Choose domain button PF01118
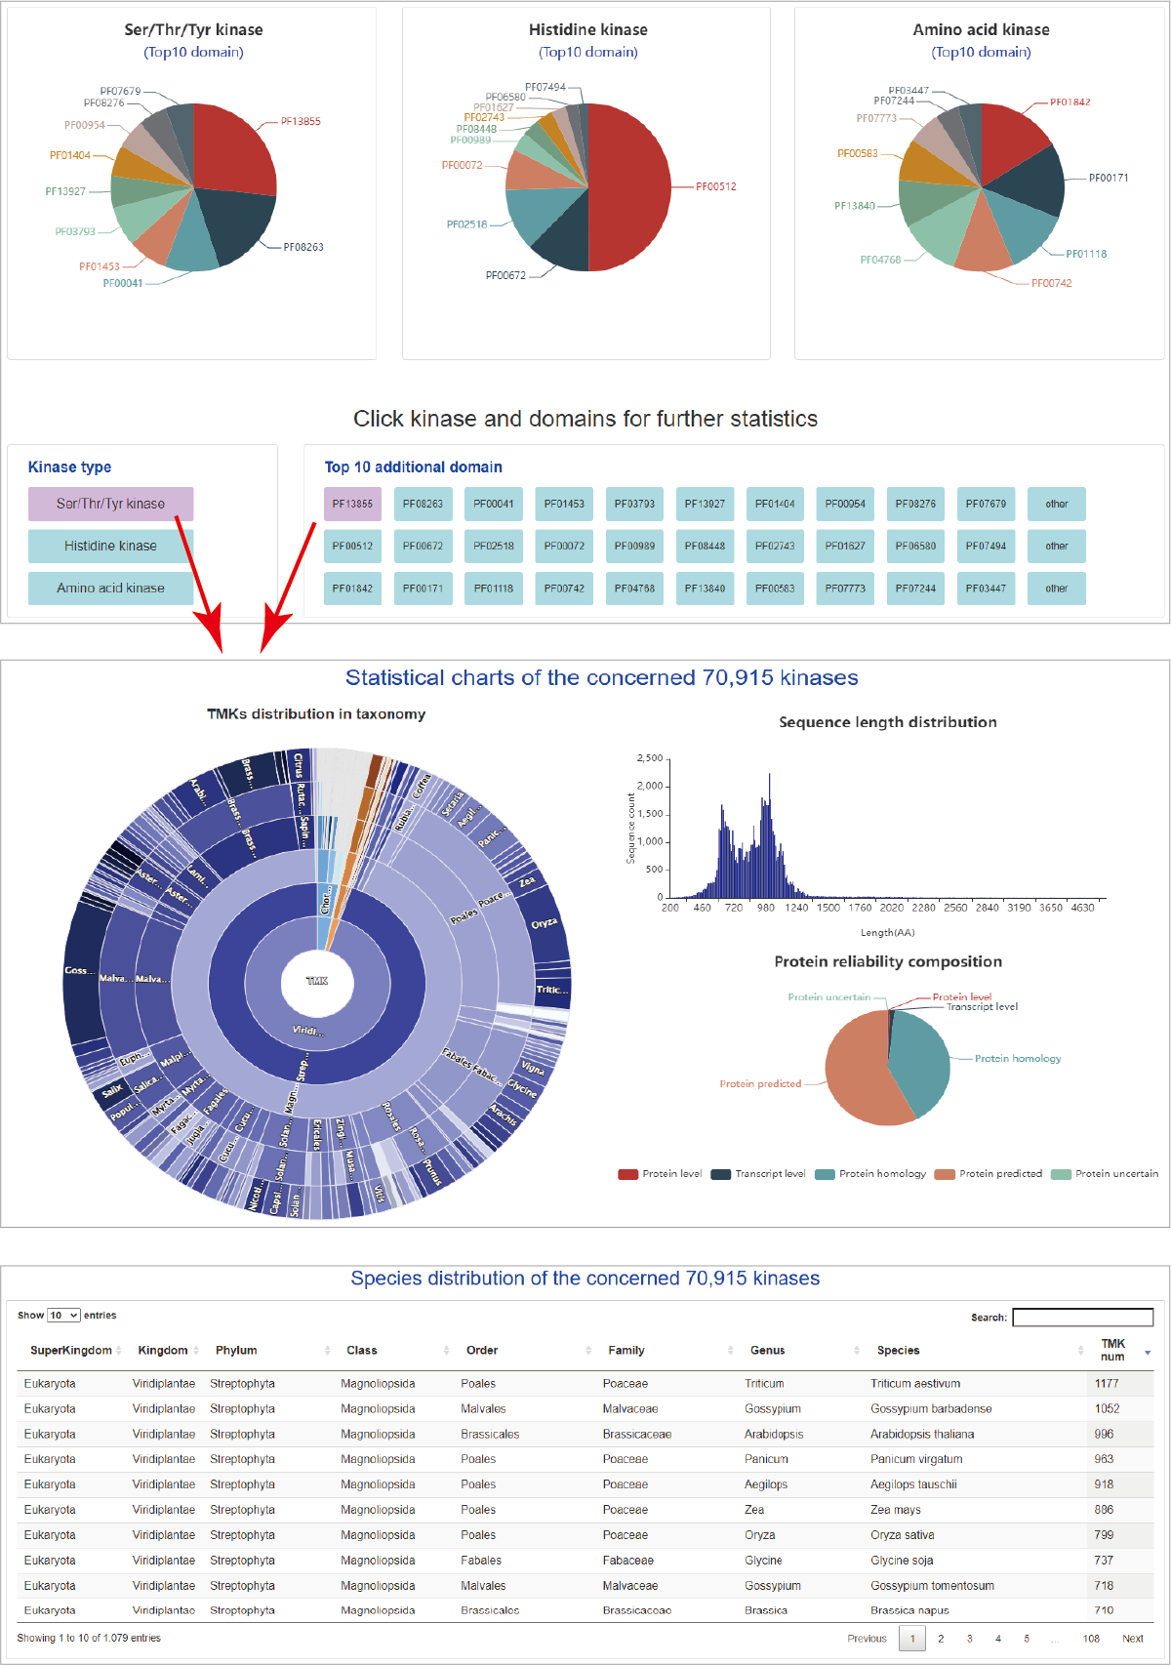1171x1665 pixels. [494, 589]
